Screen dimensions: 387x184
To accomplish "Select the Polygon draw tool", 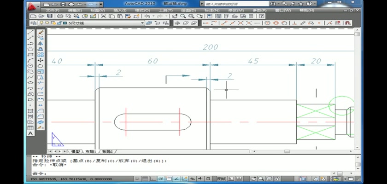I will click(x=30, y=49).
